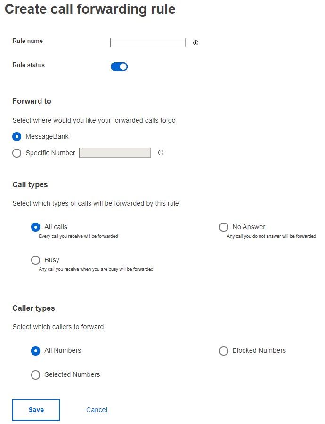Choose Blocked Numbers caller type
Viewport: 325px width, 424px height.
click(224, 350)
